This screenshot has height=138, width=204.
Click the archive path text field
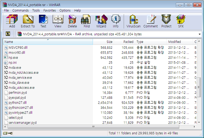pyautogui.click(x=108, y=34)
